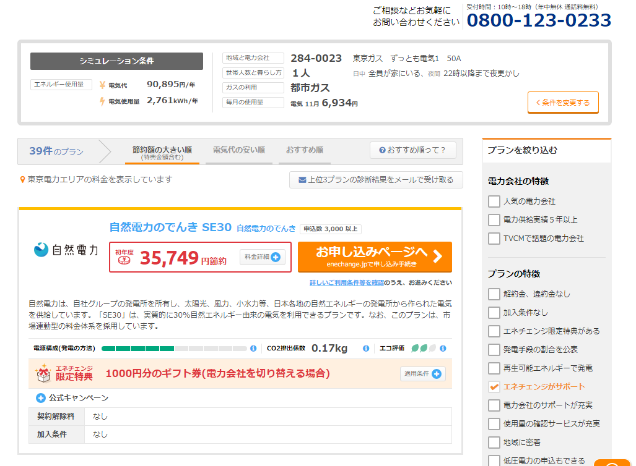Select 電気代の安い順 sort tab
Image resolution: width=636 pixels, height=466 pixels.
click(x=239, y=153)
